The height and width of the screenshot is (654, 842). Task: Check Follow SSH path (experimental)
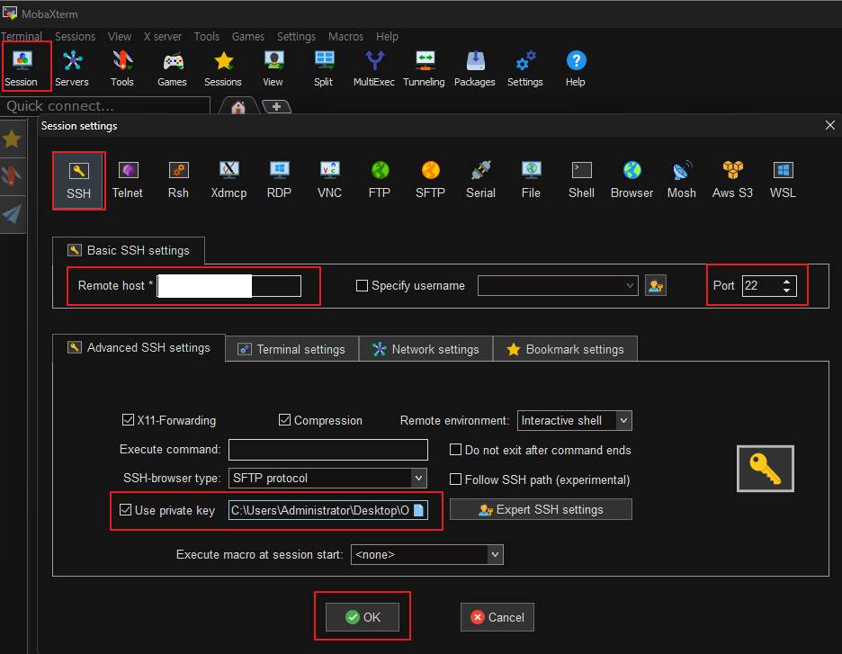click(x=455, y=479)
